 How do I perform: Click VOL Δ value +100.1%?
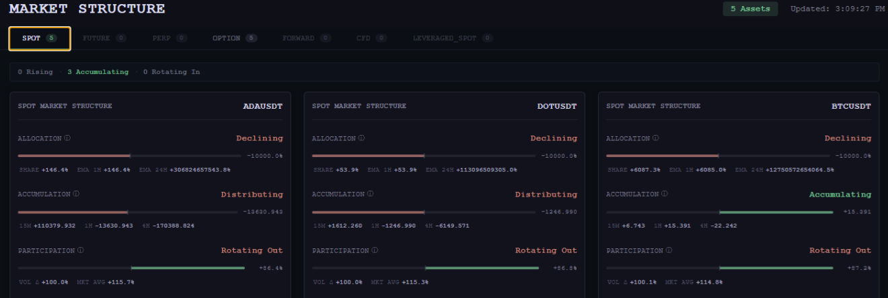tap(644, 282)
